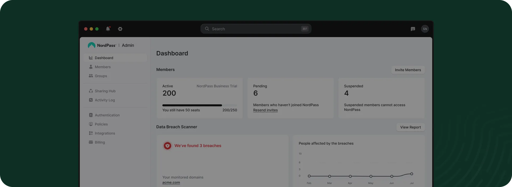Select the May data point on chart
This screenshot has height=187, width=512.
click(x=371, y=176)
